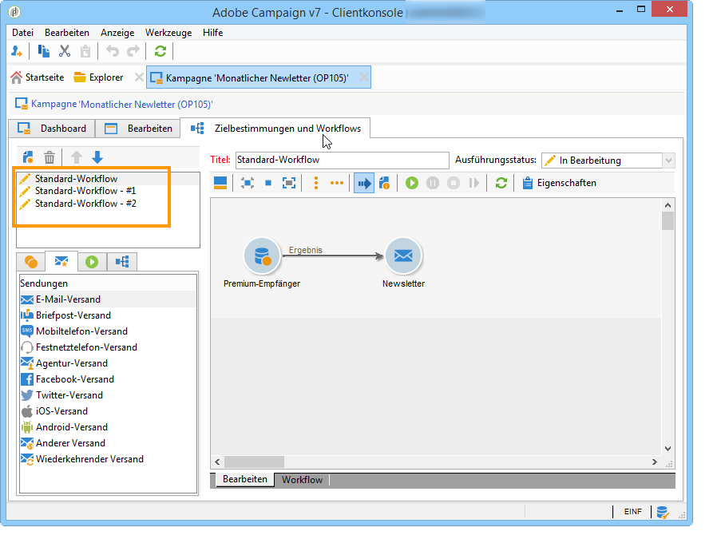Viewport: 717px width, 543px height.
Task: Select Wiederkehrender Versand delivery type
Action: point(108,459)
